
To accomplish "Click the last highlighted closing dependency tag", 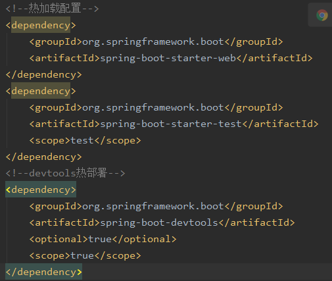I will click(x=43, y=272).
